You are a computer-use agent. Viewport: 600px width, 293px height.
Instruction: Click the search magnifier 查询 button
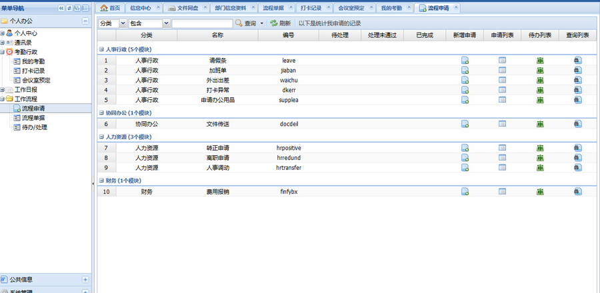pyautogui.click(x=245, y=23)
